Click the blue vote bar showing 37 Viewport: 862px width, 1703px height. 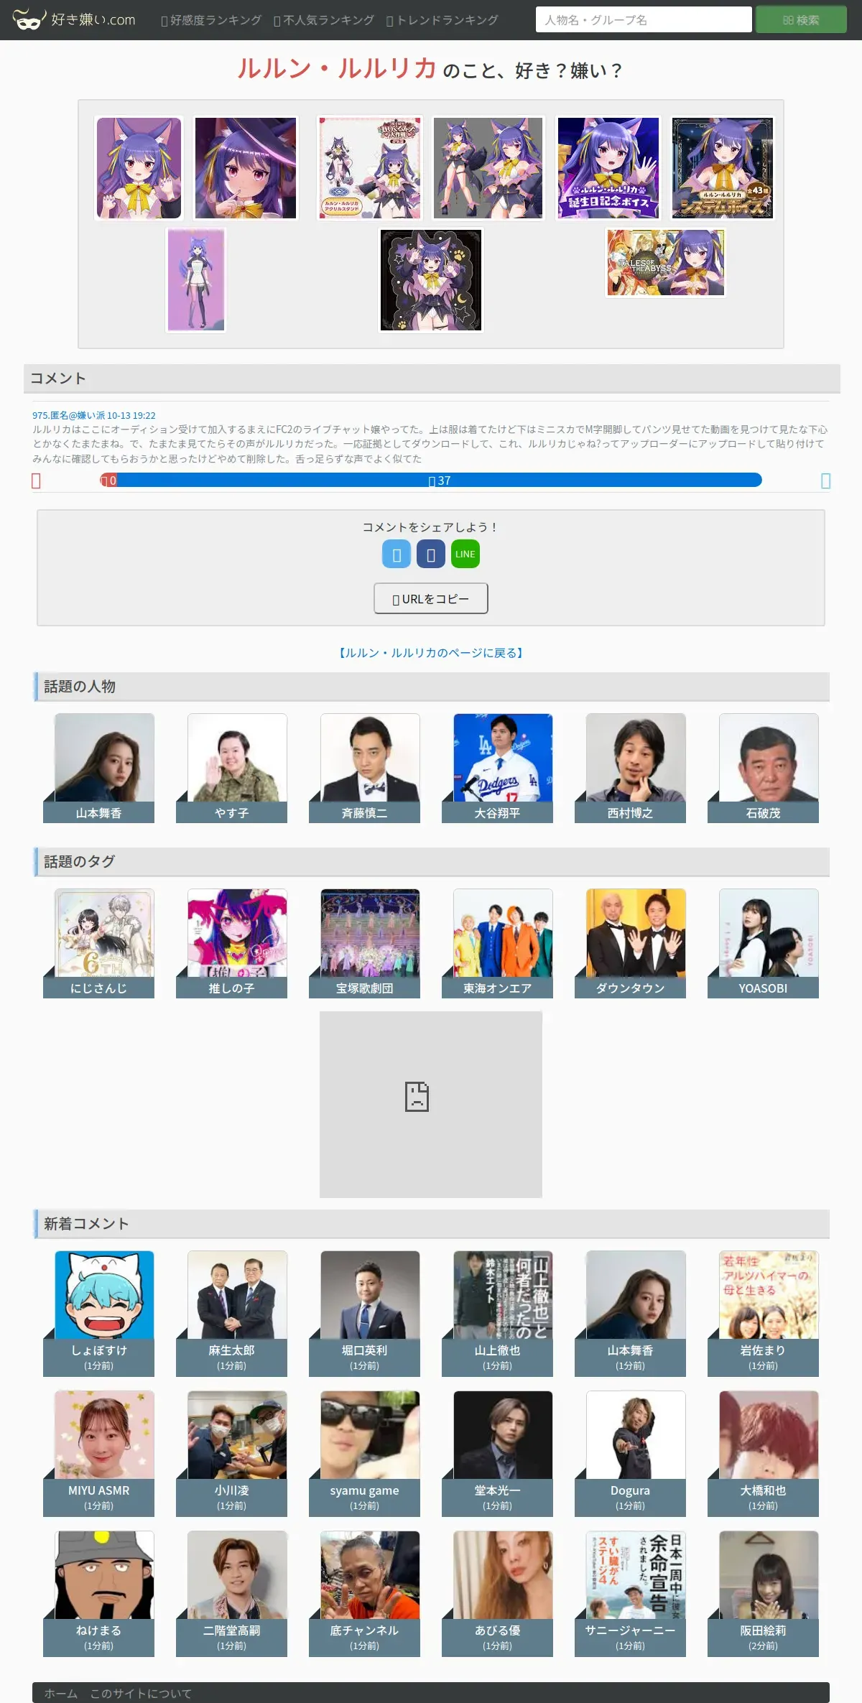pos(439,481)
